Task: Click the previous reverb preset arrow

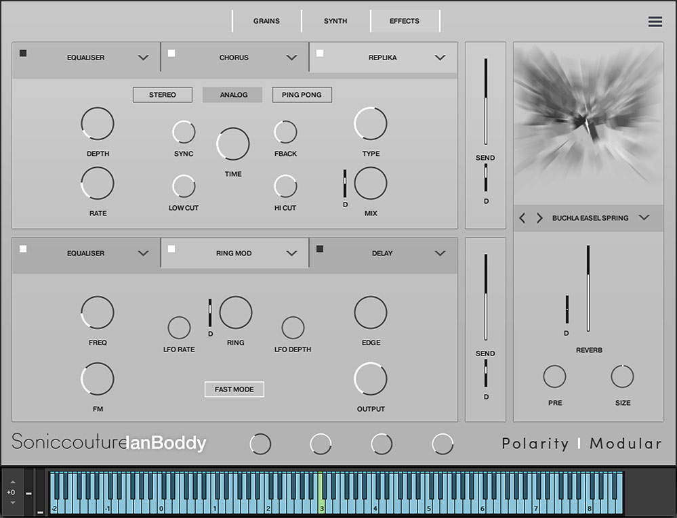Action: pos(522,218)
